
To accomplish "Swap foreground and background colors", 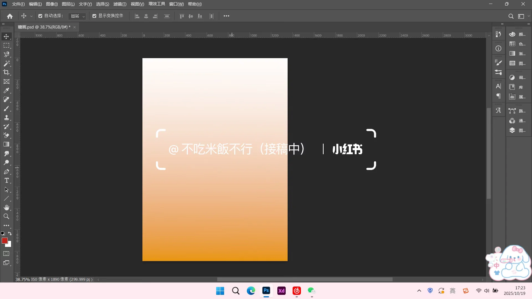I will pyautogui.click(x=10, y=234).
